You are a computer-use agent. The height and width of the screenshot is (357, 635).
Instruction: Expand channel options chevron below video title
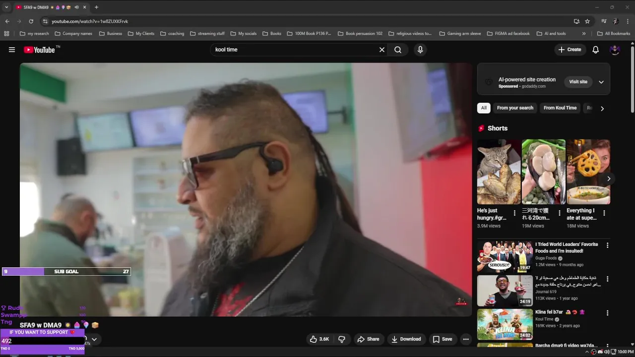[94, 340]
